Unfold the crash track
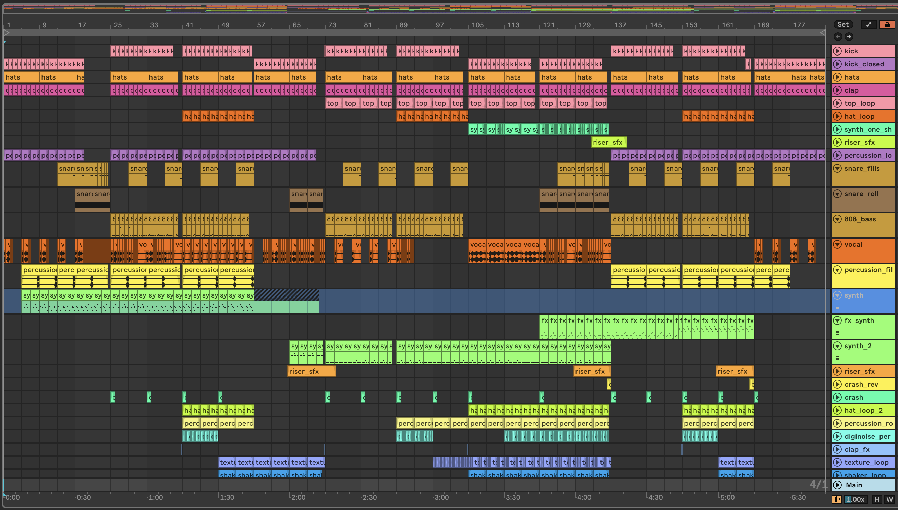898x510 pixels. tap(837, 397)
